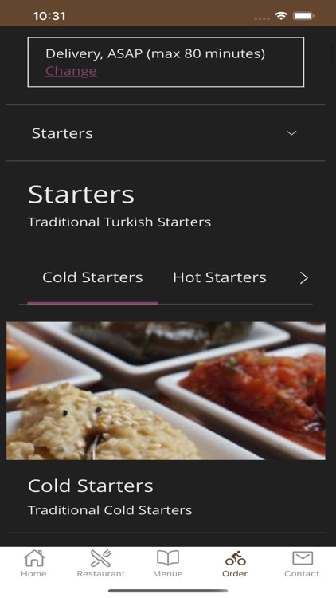Tap the clock time in status bar

pos(49,16)
